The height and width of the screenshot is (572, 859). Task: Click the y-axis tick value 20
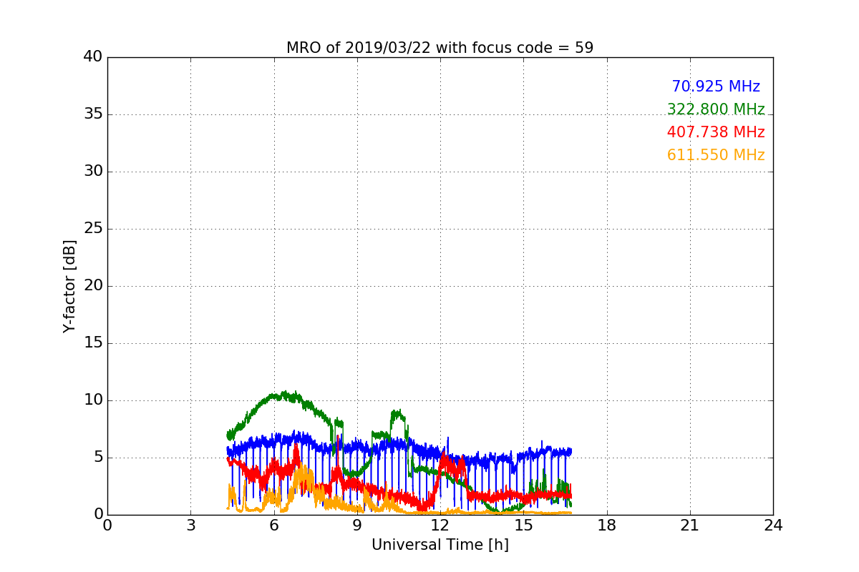point(93,286)
